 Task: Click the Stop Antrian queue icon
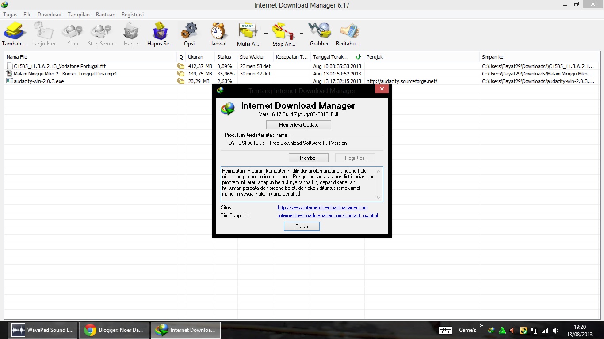[x=284, y=31]
